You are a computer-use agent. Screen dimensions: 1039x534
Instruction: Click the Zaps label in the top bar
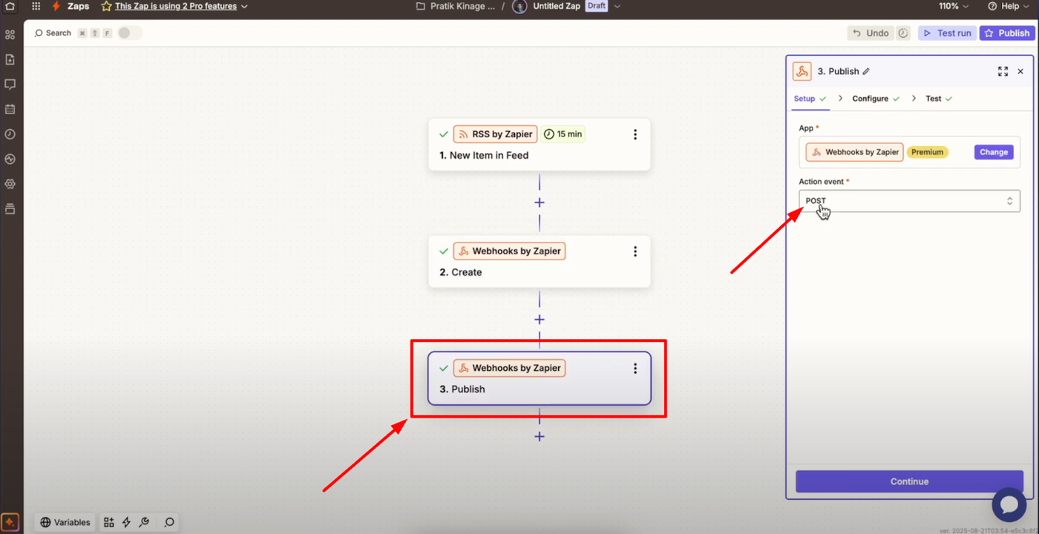(x=78, y=6)
